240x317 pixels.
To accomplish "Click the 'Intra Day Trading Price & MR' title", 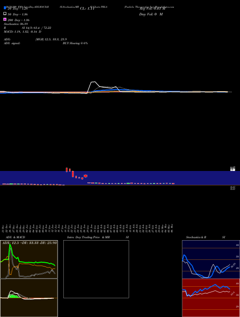I will pos(88,237).
